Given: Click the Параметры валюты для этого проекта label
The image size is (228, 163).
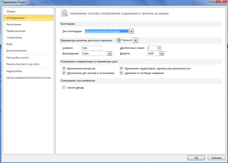Looking at the screenshot, I should point(87,41).
